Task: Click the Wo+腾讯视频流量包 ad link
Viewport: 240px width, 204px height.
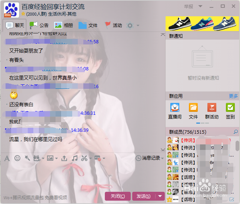Action: click(35, 198)
